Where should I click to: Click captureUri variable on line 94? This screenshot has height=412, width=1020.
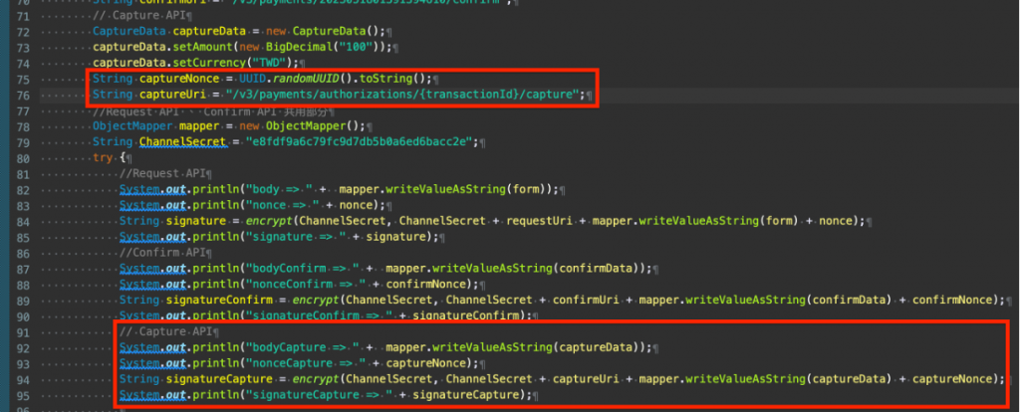click(x=586, y=379)
